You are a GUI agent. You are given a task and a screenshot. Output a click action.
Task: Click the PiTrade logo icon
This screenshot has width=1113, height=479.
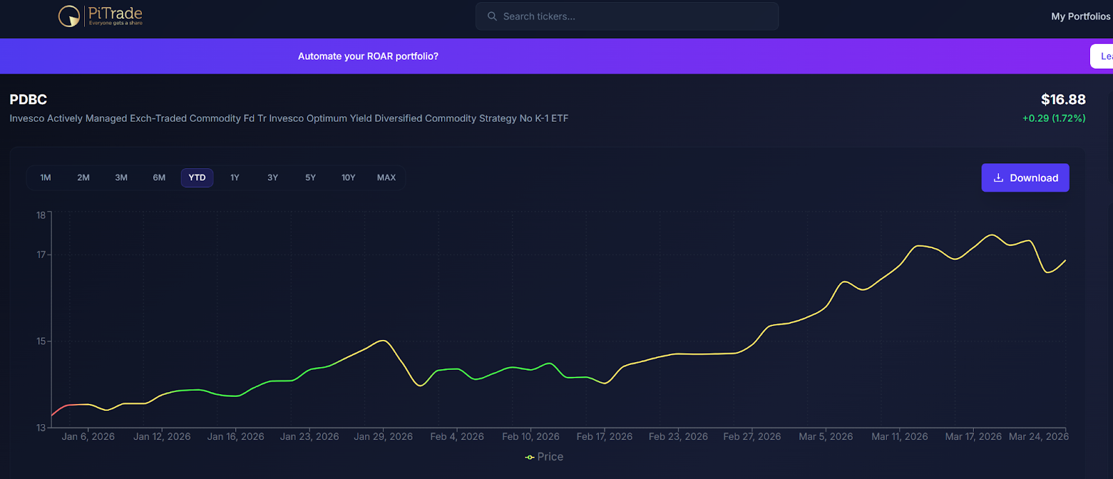(x=69, y=15)
